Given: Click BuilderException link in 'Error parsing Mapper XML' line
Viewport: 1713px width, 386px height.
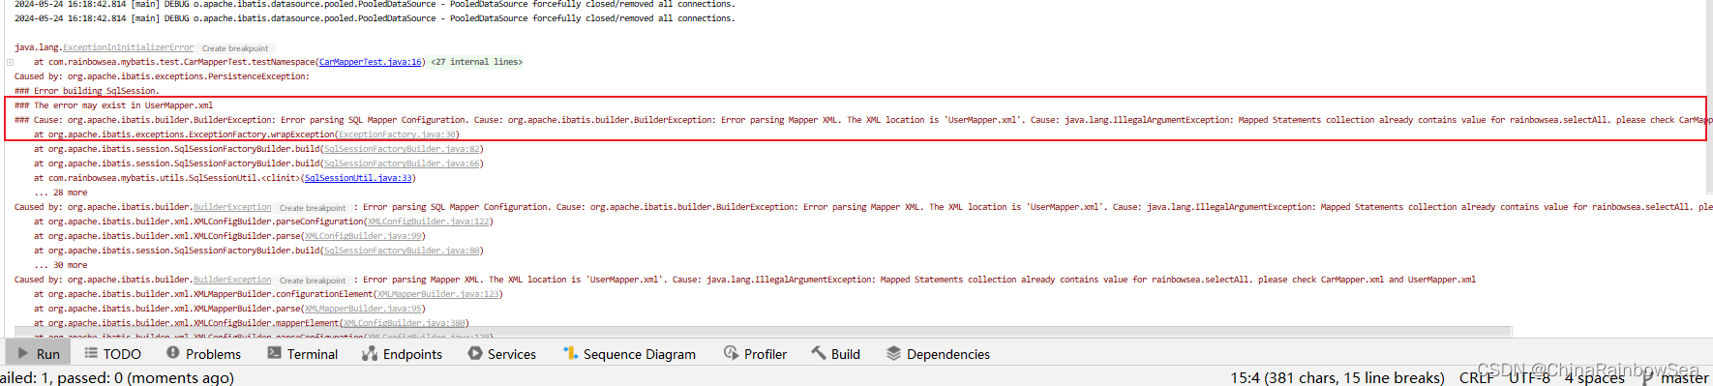Looking at the screenshot, I should coord(232,280).
